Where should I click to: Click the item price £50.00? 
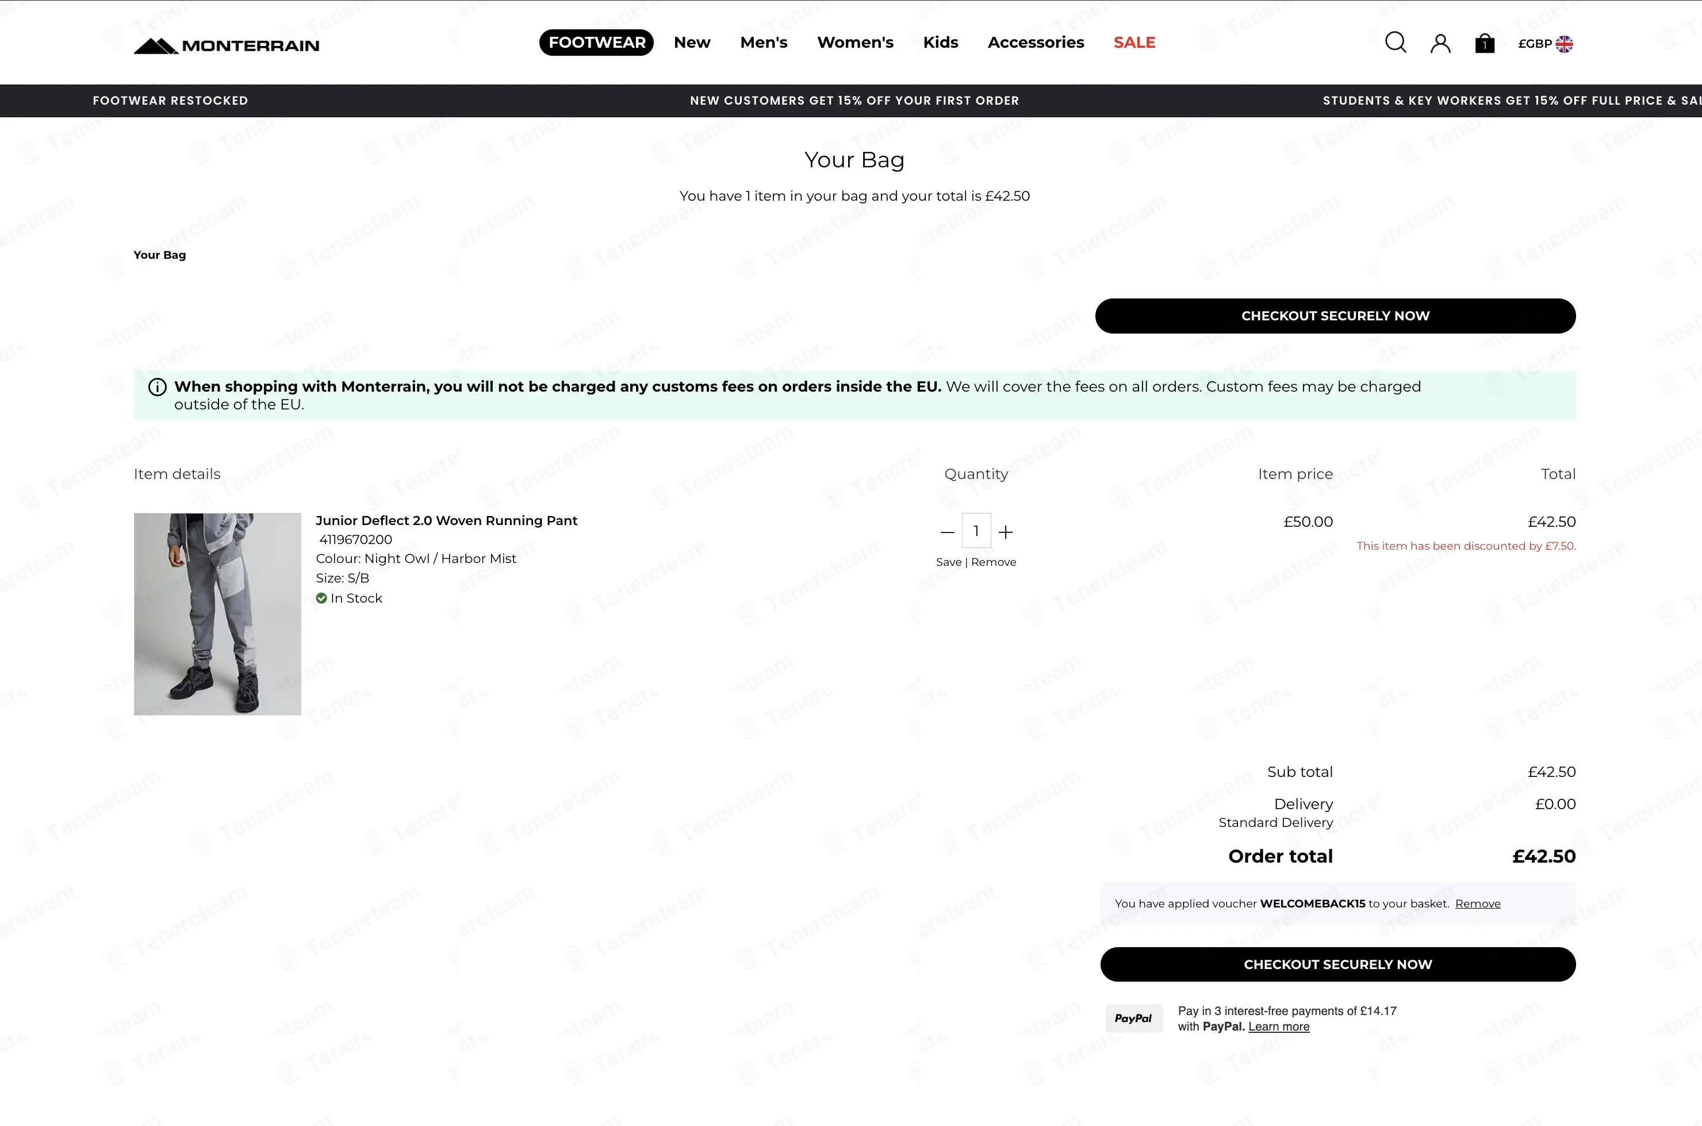(1308, 522)
